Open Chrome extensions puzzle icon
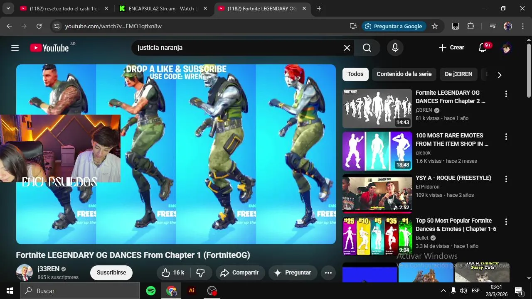The image size is (532, 299). (470, 26)
